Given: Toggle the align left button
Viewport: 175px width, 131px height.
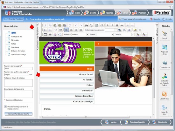Looking at the screenshot, I should [x=66, y=30].
